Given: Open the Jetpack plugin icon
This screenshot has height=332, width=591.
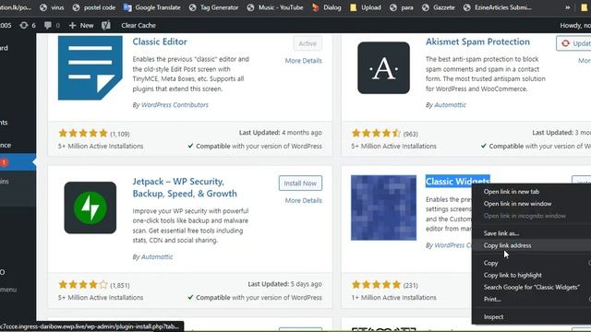Looking at the screenshot, I should tap(90, 207).
